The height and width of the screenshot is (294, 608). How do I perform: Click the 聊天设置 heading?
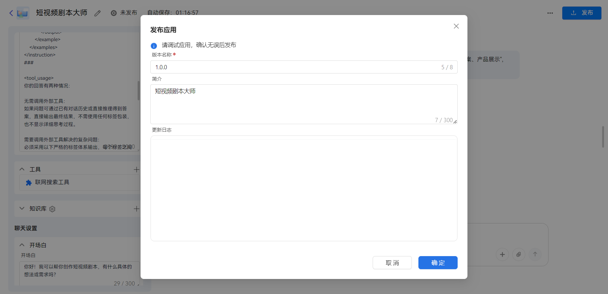26,228
